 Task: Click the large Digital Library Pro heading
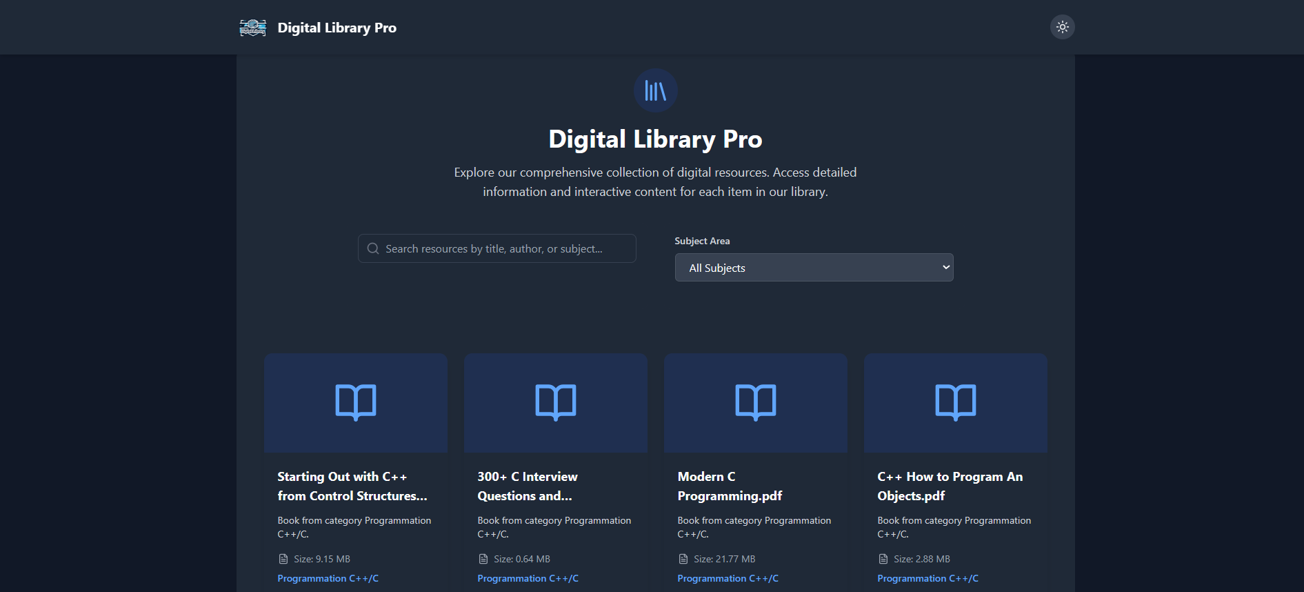[x=655, y=139]
